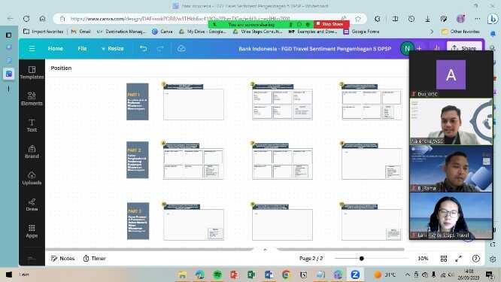The width and height of the screenshot is (501, 282).
Task: Open the analytics chart icon
Action: pyautogui.click(x=437, y=48)
